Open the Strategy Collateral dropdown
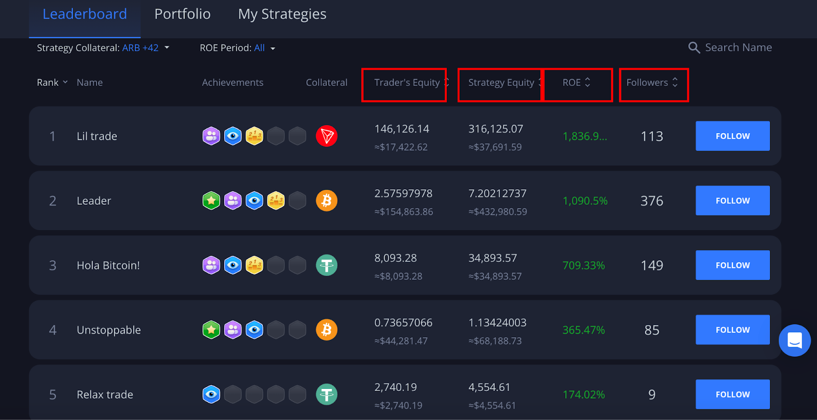This screenshot has height=420, width=817. click(103, 48)
